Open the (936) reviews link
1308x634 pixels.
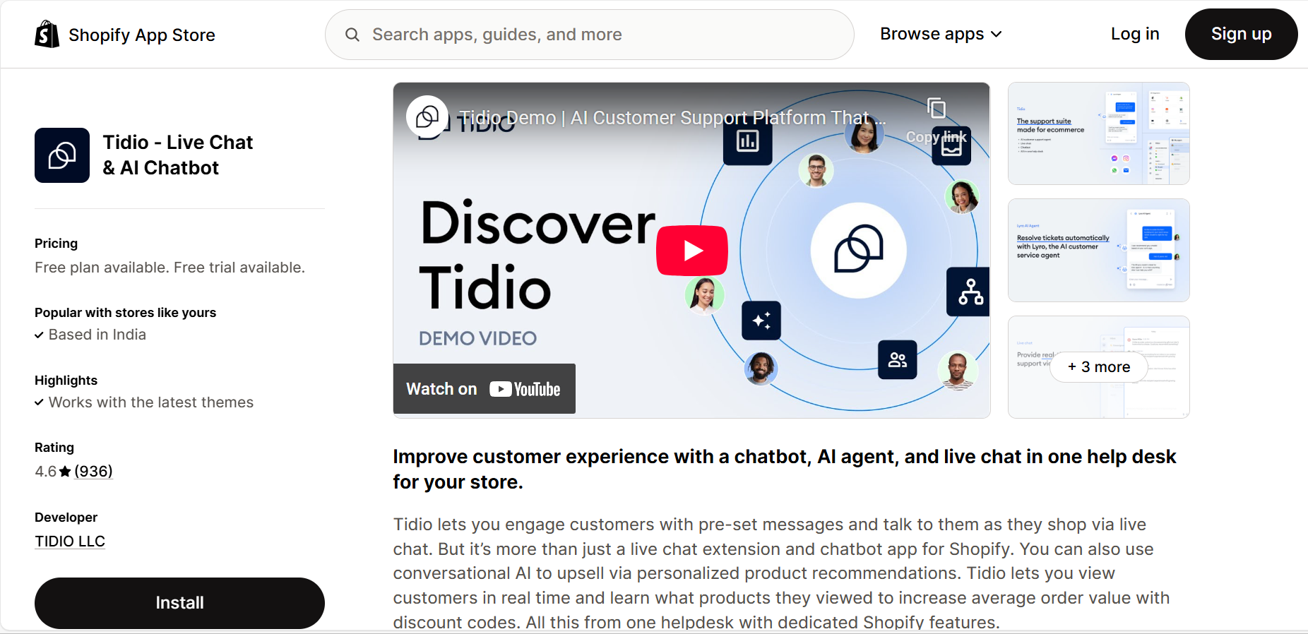coord(93,472)
